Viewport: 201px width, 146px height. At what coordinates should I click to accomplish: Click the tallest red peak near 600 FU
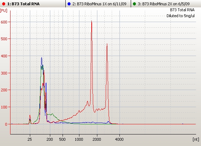point(91,21)
